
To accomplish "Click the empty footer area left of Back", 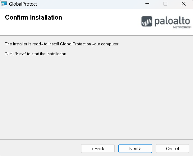I will tap(40, 149).
